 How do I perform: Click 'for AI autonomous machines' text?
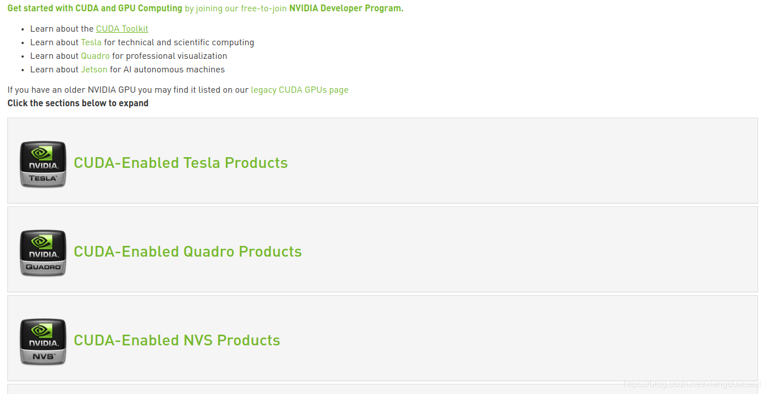[x=167, y=70]
